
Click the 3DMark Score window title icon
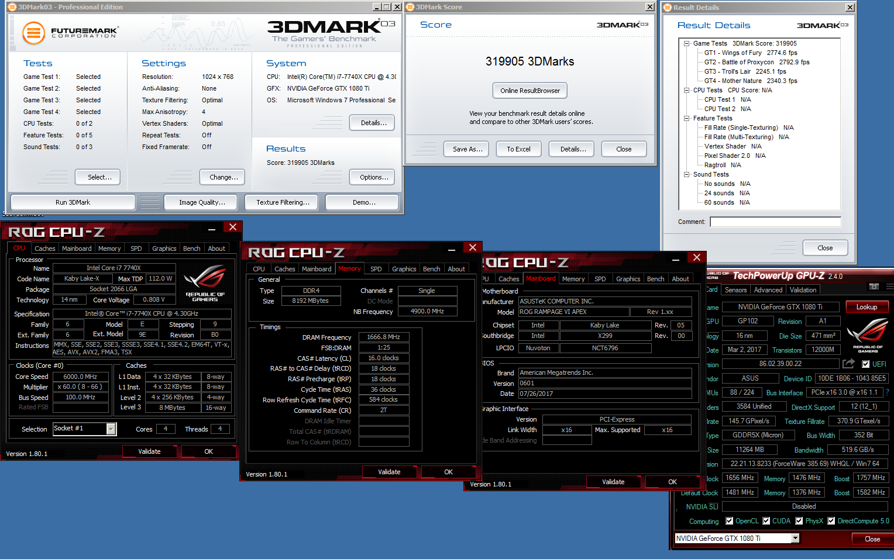pos(410,7)
